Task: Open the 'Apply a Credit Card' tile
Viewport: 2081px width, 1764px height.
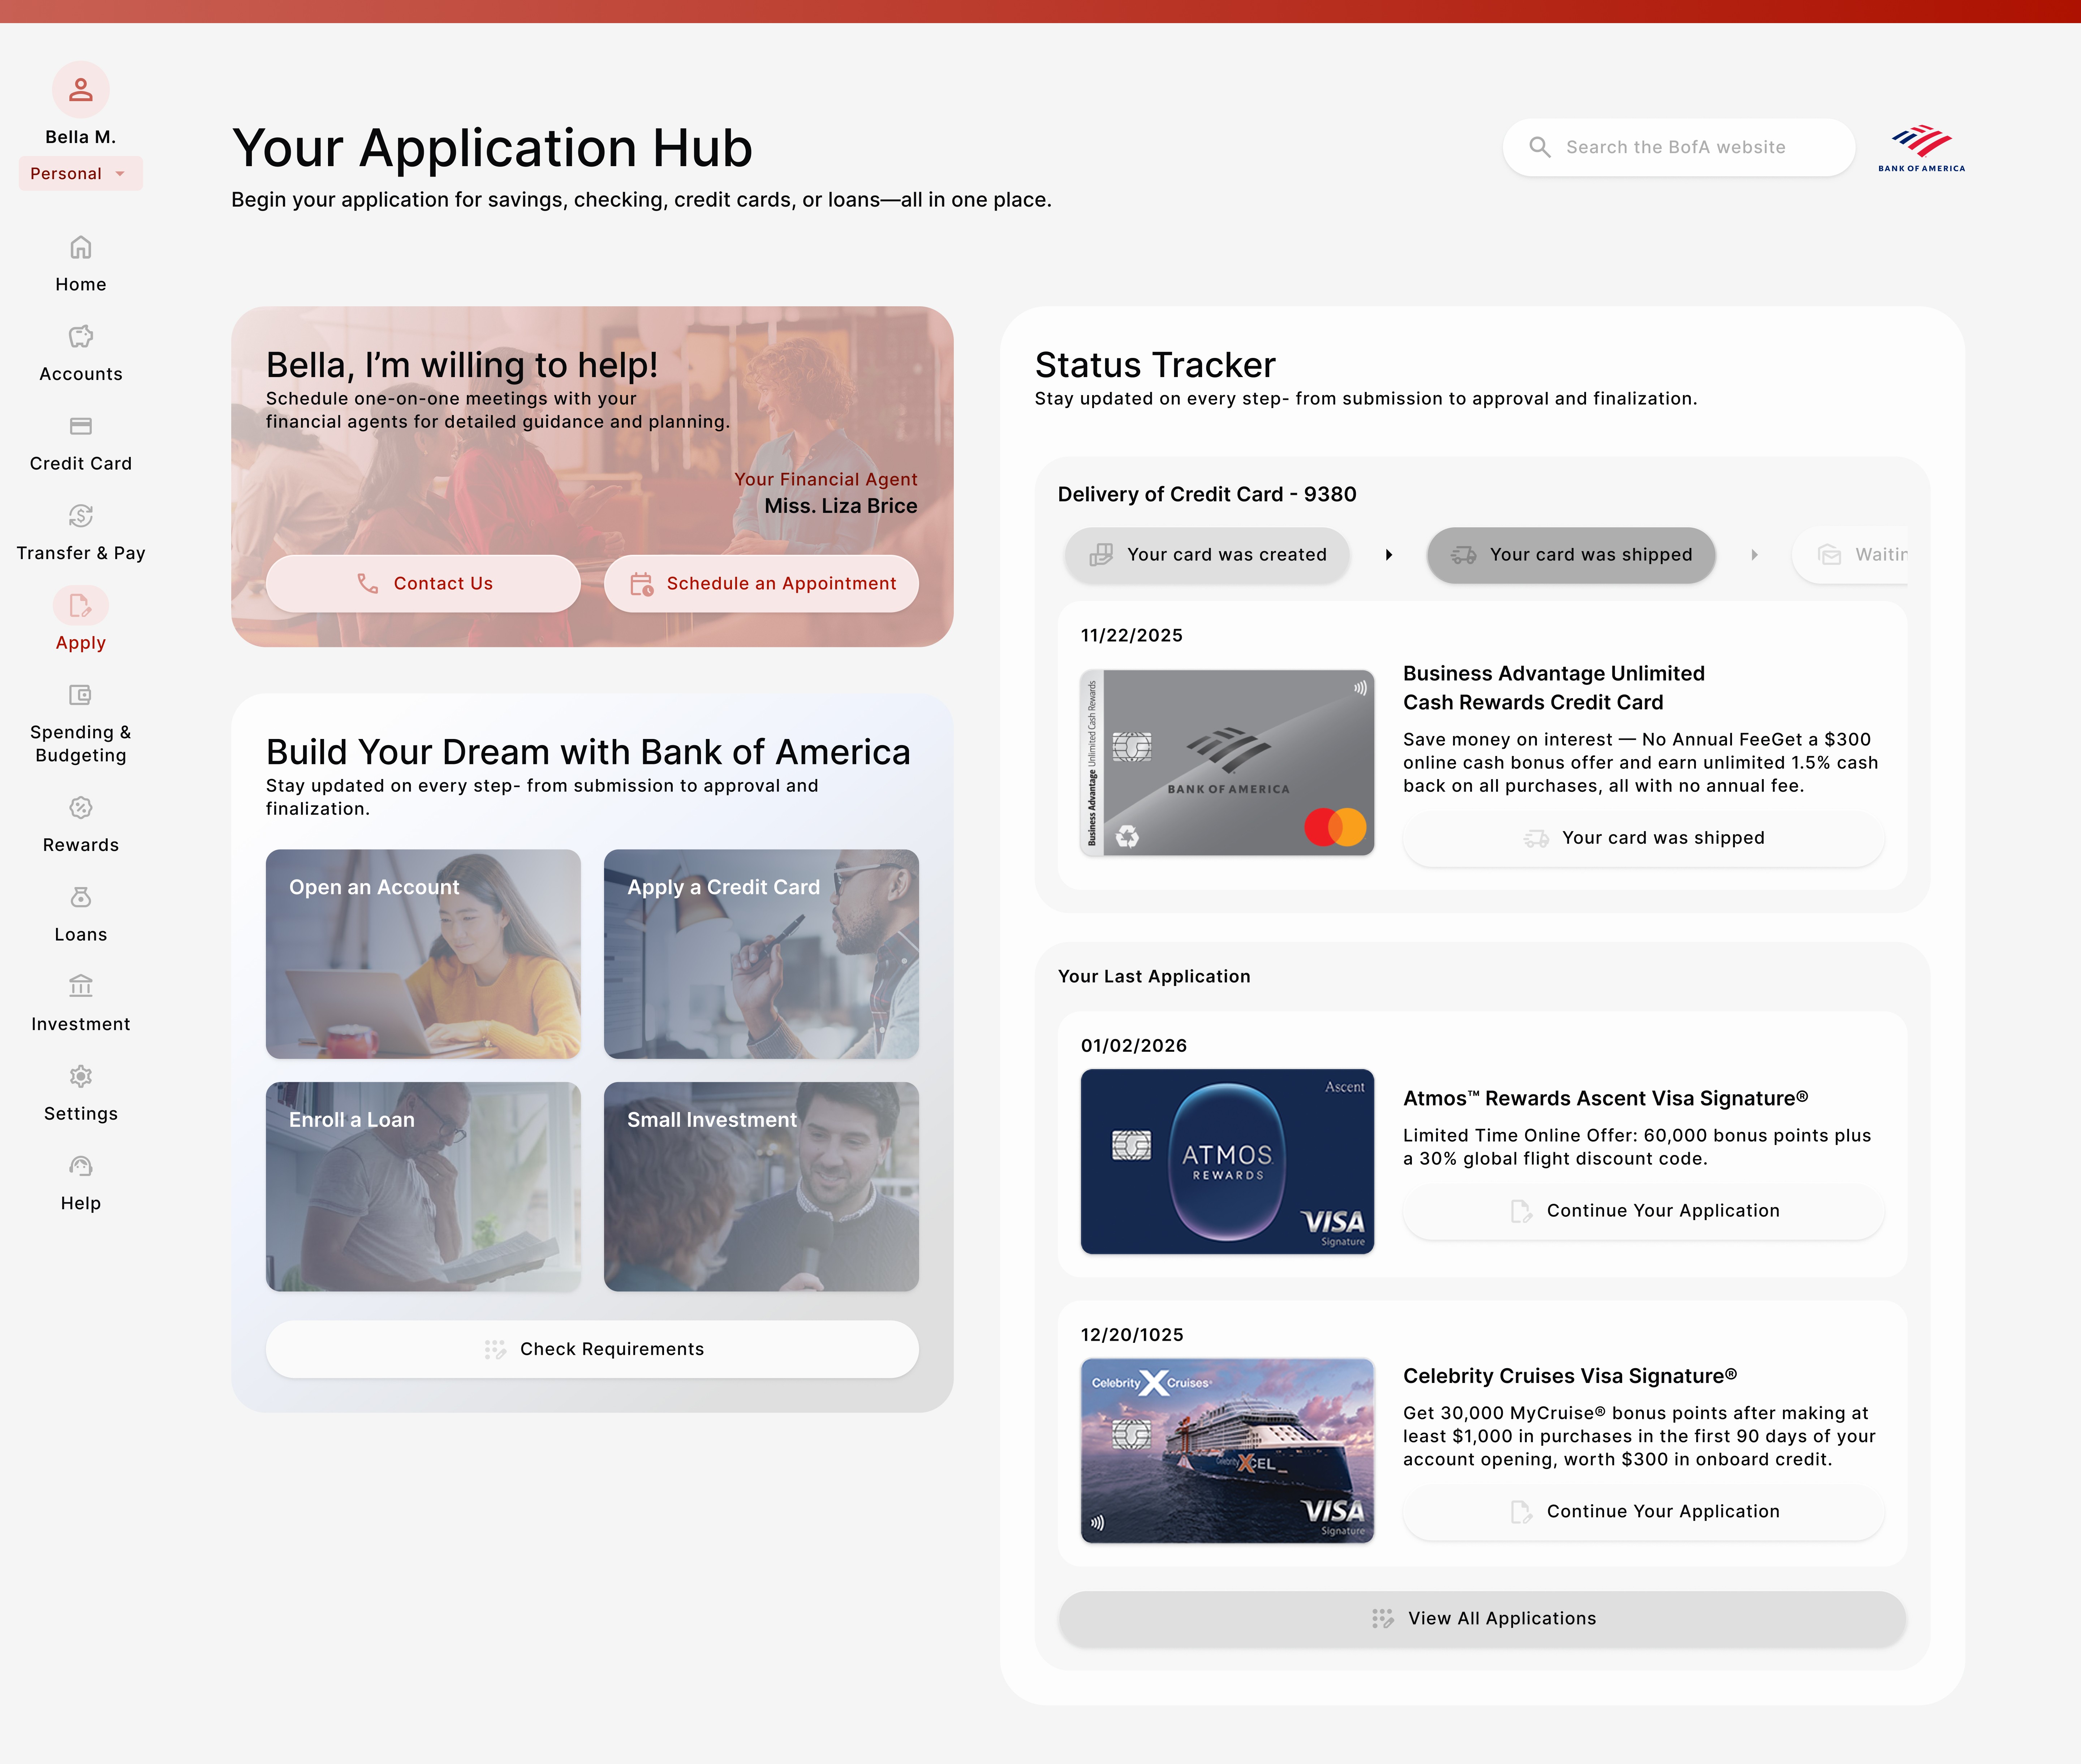Action: [761, 954]
